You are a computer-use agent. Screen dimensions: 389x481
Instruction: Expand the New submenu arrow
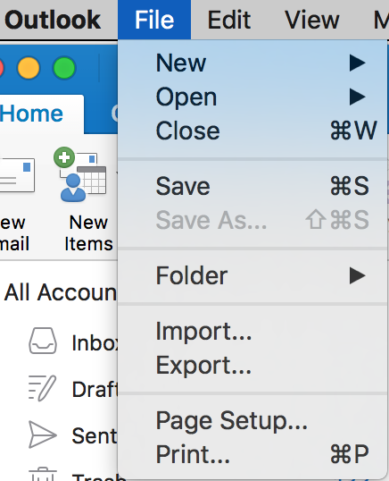[x=358, y=63]
